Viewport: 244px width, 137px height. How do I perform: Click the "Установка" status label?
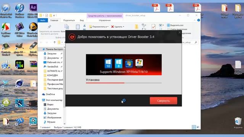93,80
